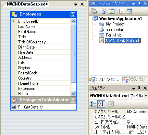The height and width of the screenshot is (135, 148).
Task: Select the Extension column
Action: tap(44, 89)
